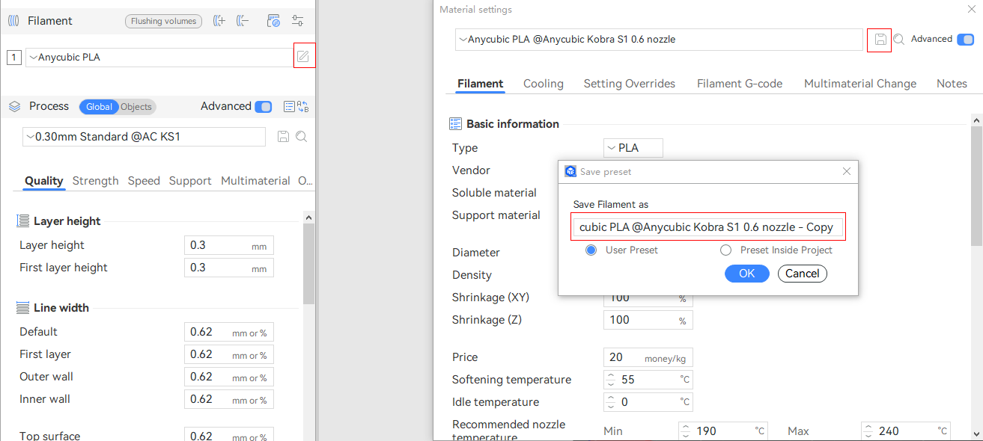This screenshot has width=983, height=441.
Task: Search process settings with magnifier icon
Action: pyautogui.click(x=301, y=137)
